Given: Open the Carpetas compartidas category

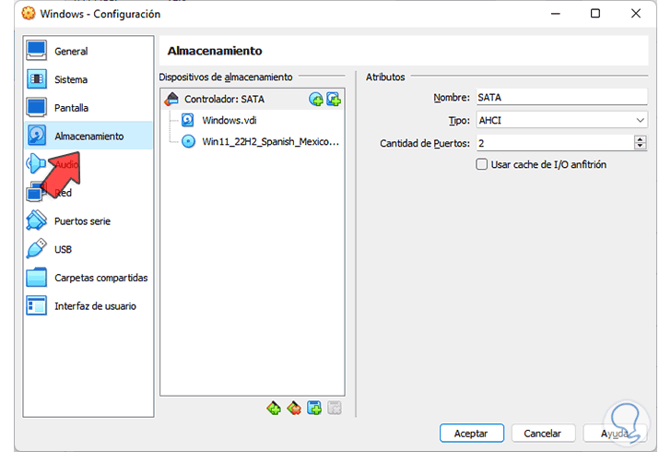Looking at the screenshot, I should click(88, 278).
